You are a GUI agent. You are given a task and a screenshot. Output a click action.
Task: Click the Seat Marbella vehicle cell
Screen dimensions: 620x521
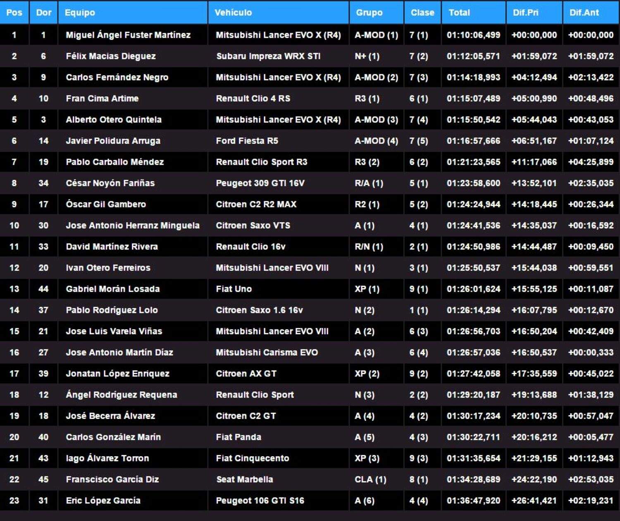(x=244, y=479)
